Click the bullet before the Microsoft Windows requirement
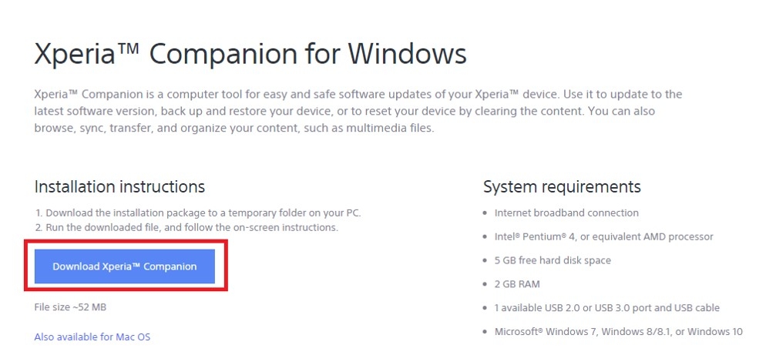 point(485,332)
